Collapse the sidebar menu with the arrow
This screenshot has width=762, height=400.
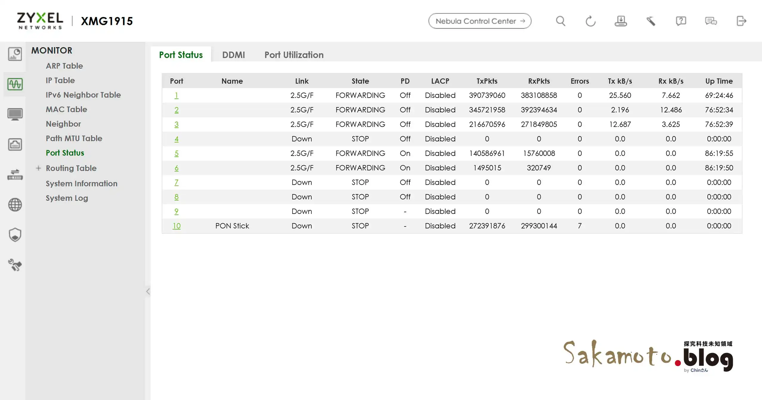click(148, 291)
